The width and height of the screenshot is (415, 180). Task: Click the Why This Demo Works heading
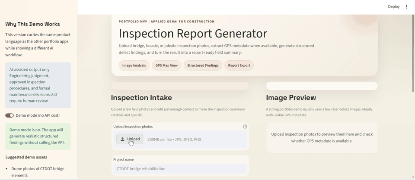click(x=32, y=24)
